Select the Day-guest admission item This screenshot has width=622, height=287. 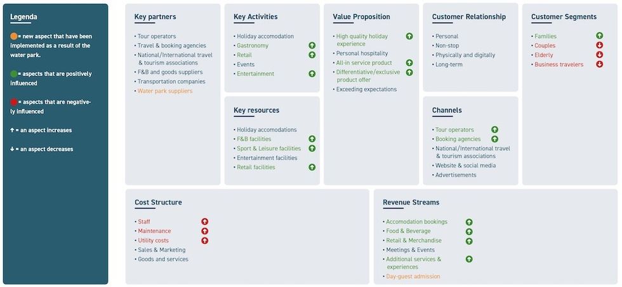[x=413, y=276]
